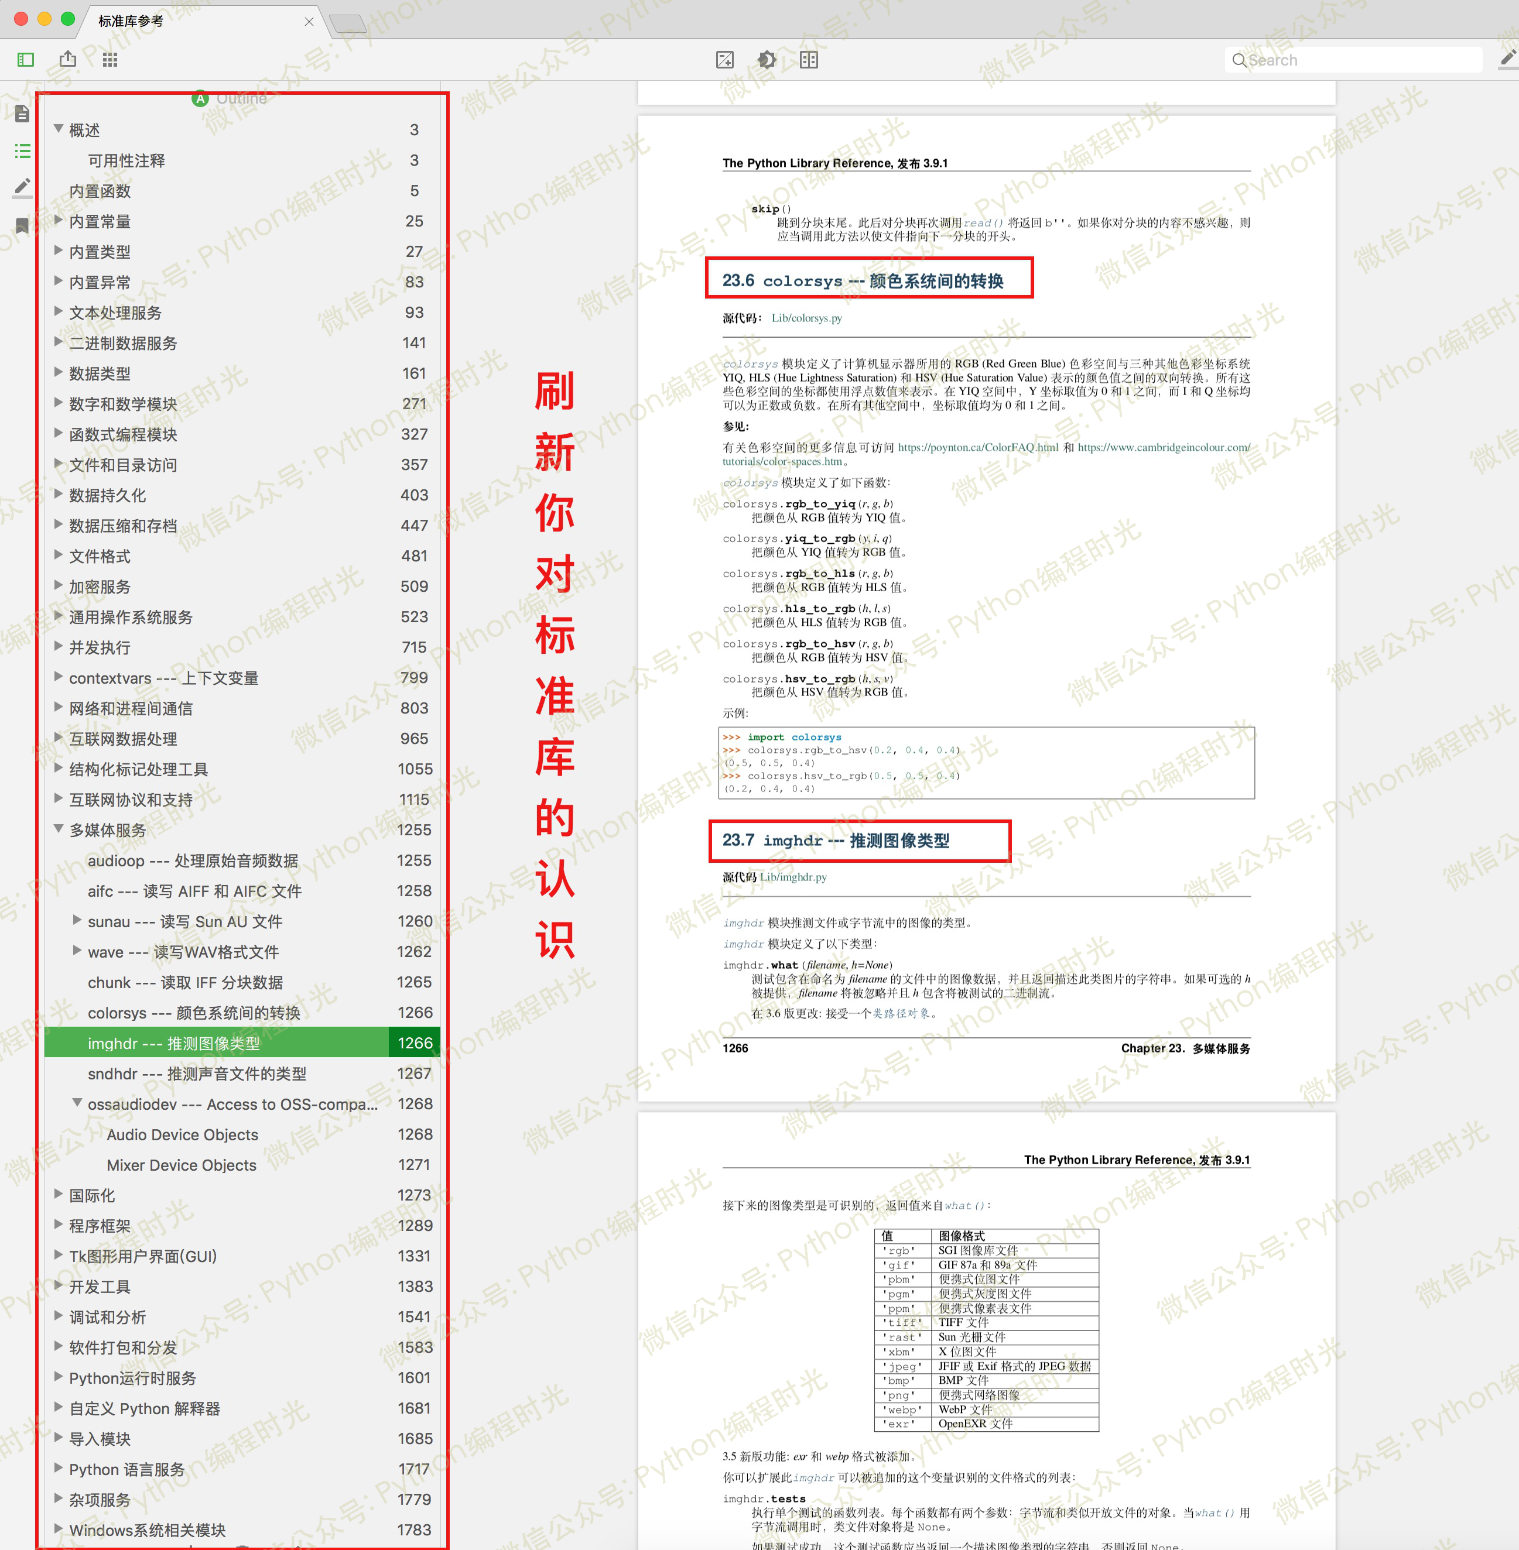Select the outline list sidebar icon

tap(22, 150)
